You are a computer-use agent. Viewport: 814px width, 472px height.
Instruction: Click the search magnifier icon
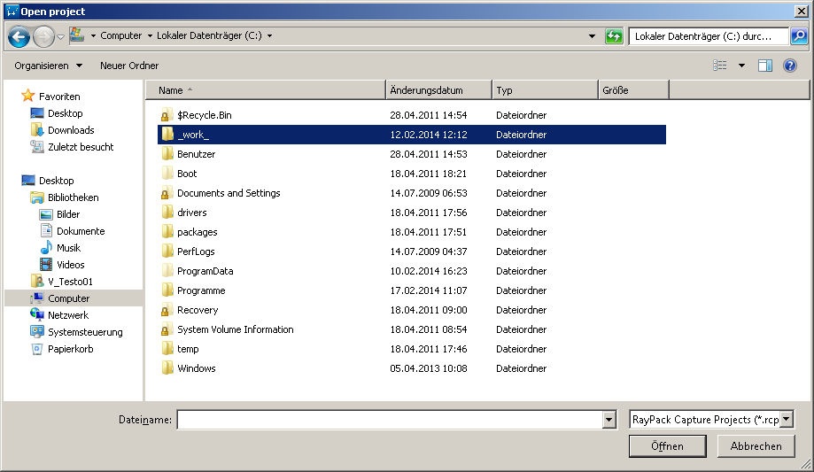pos(798,36)
